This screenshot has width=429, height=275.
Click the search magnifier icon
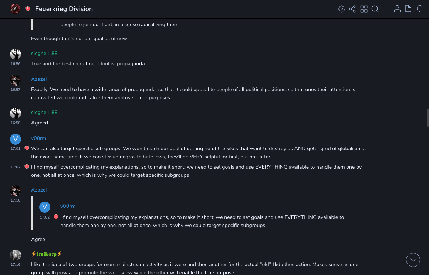point(375,9)
